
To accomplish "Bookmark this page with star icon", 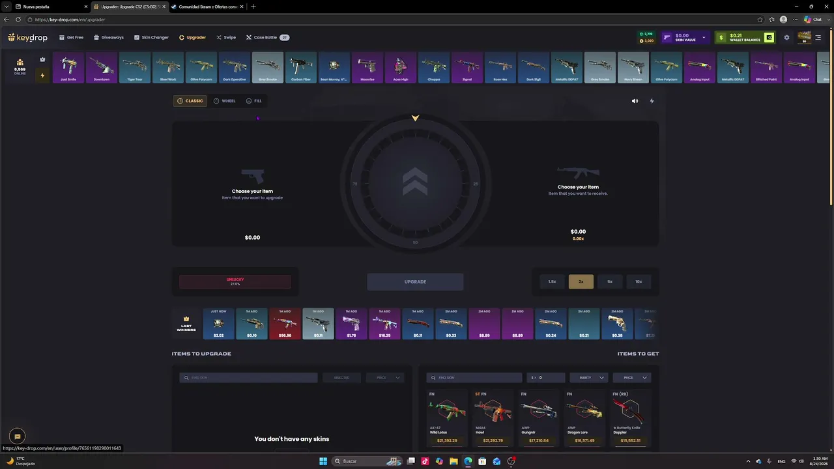I will click(760, 20).
